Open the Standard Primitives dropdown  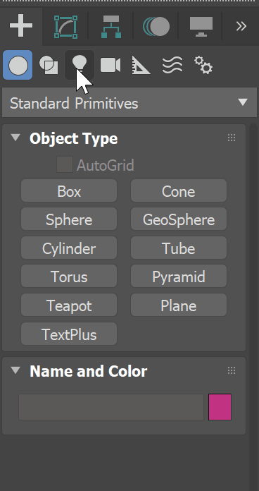(x=129, y=103)
